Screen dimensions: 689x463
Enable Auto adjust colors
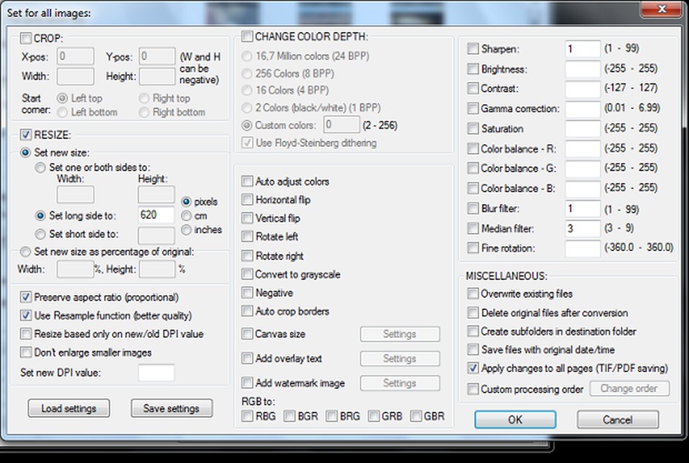[247, 181]
